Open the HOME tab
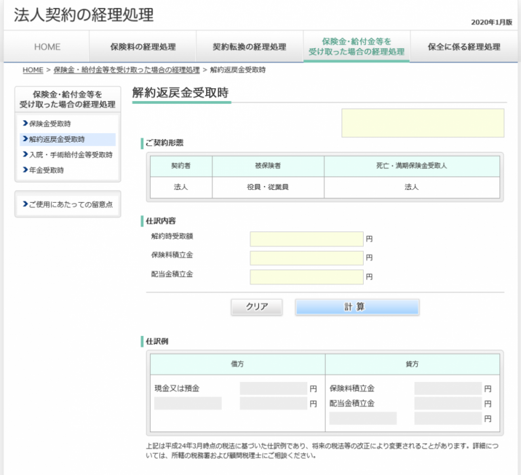The height and width of the screenshot is (475, 521). (x=47, y=47)
